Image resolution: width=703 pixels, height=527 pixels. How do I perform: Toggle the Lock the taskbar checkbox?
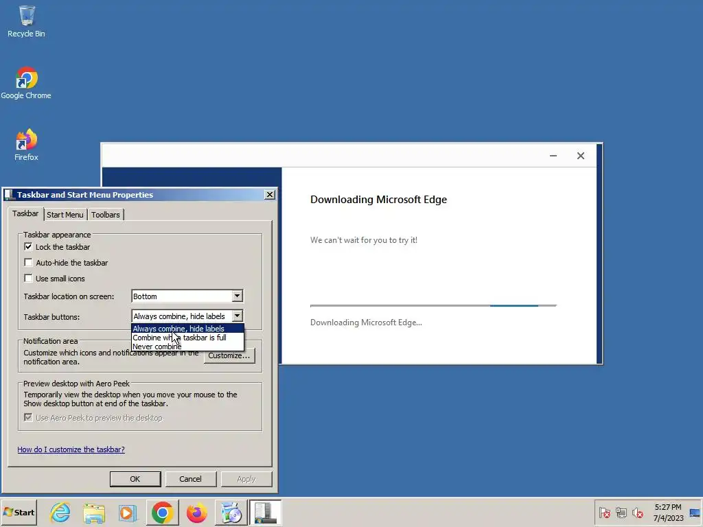[28, 247]
